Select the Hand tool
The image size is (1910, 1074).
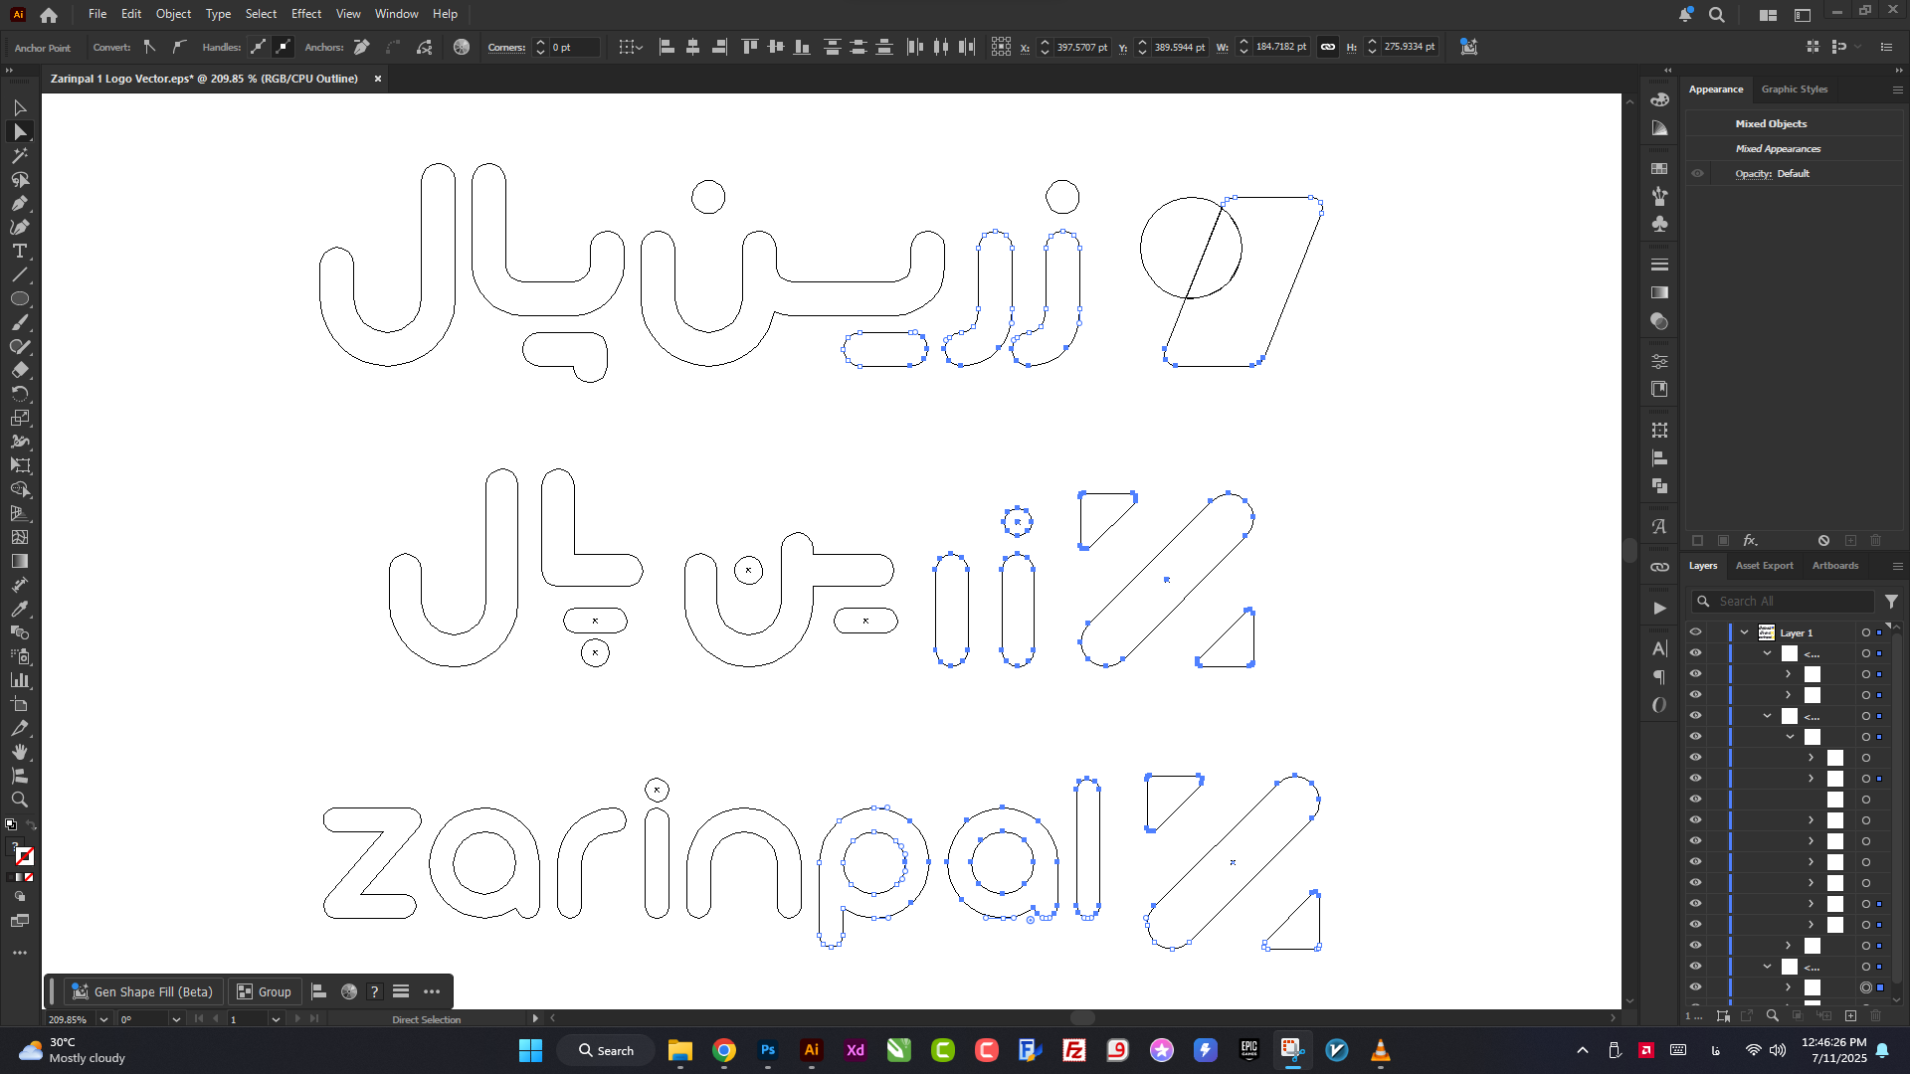(20, 752)
